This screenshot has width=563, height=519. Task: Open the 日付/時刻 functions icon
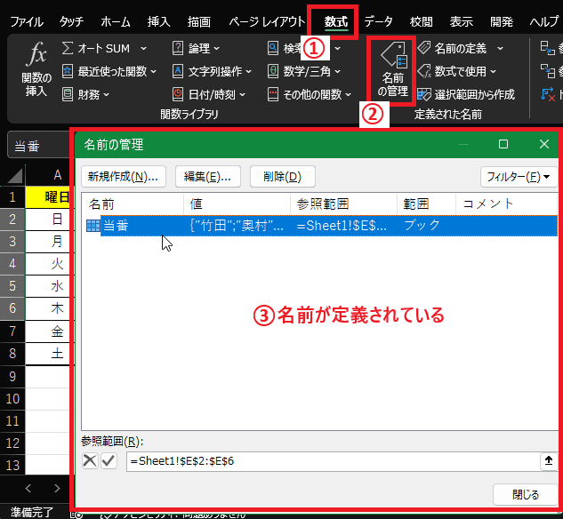[x=178, y=93]
